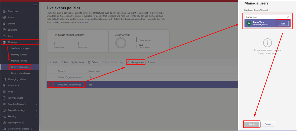Open Live events settings submenu item
Image resolution: width=297 pixels, height=131 pixels.
(x=20, y=73)
